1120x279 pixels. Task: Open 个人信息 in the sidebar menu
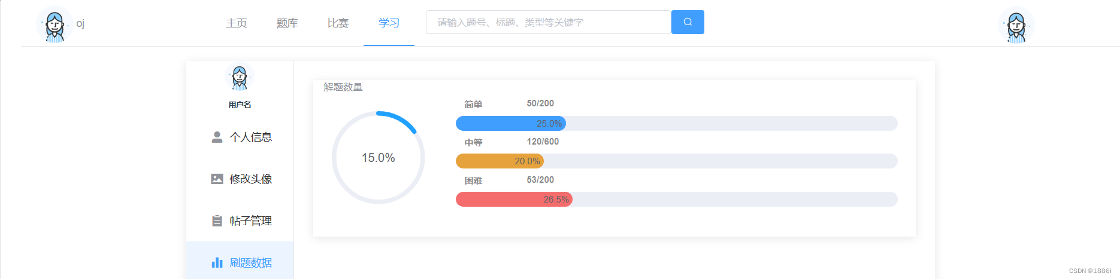point(240,137)
